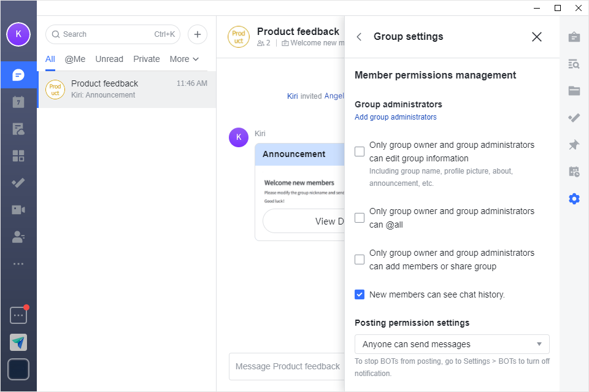Disable new members can see chat history
The height and width of the screenshot is (392, 589).
pos(360,294)
